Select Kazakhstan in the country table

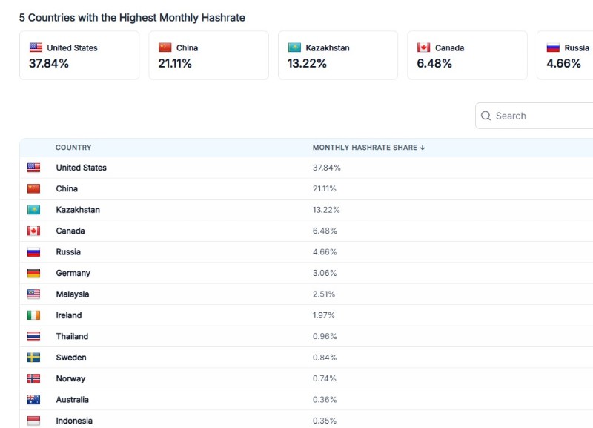click(78, 210)
